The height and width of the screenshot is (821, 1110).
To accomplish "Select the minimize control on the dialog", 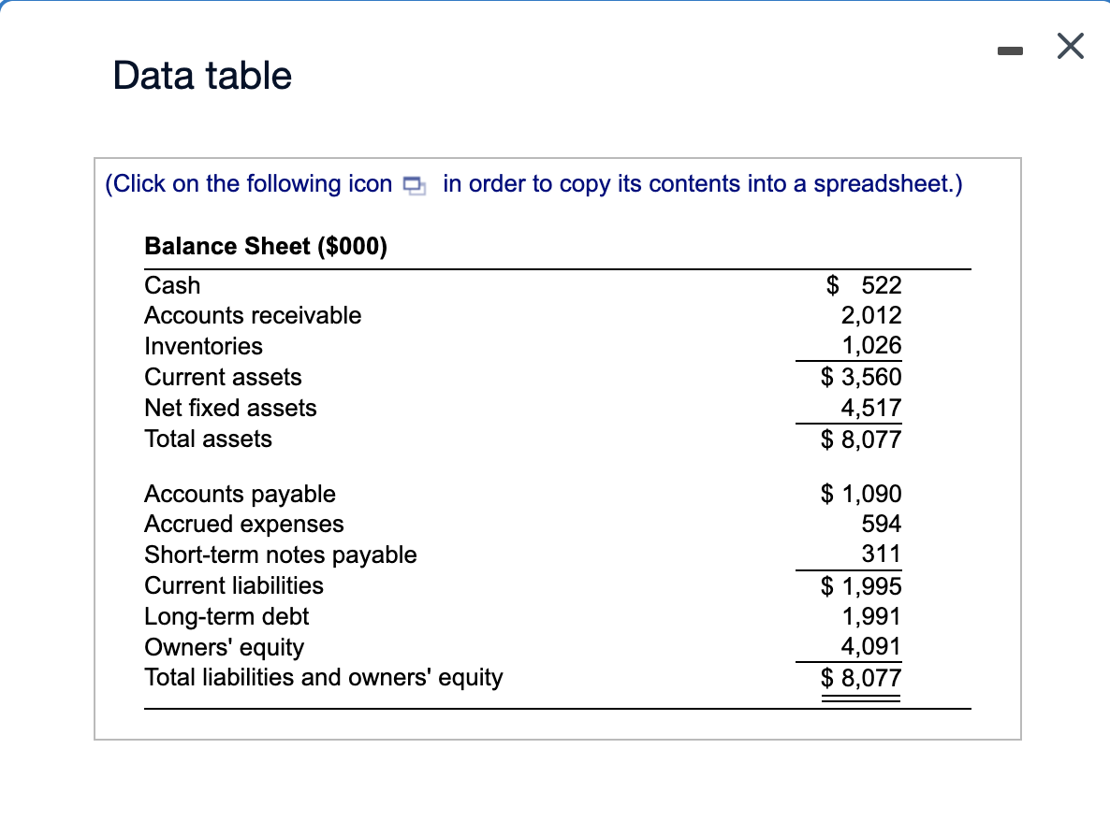I will point(1011,51).
